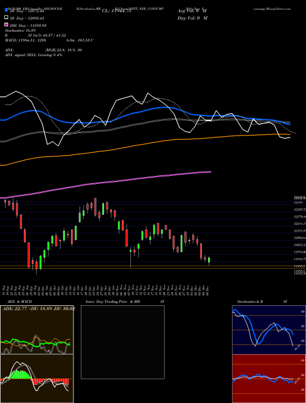
Task: Click the 'ADX signal: SELL Growing' line
Action: [x=34, y=55]
